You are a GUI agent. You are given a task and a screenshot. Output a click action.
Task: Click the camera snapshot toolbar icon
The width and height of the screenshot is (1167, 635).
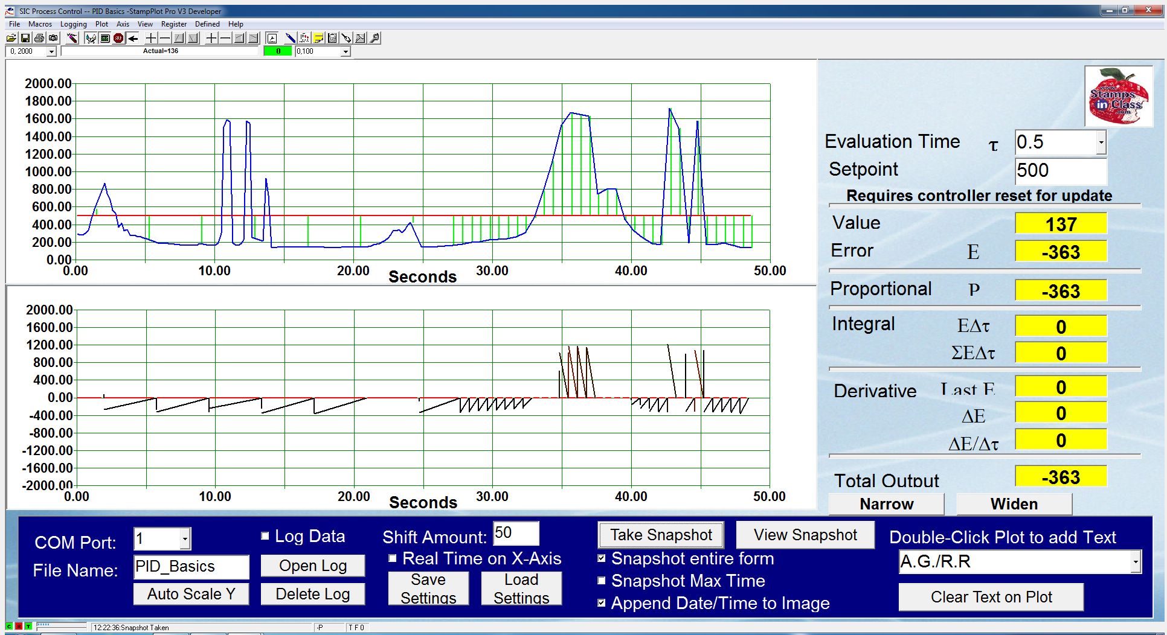(x=53, y=38)
